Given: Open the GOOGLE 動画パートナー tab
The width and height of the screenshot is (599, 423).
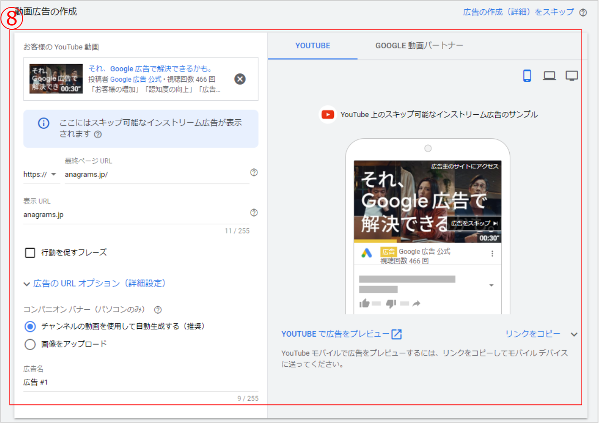Looking at the screenshot, I should (x=419, y=46).
